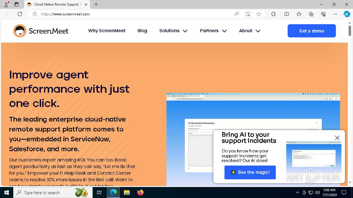Viewport: 353px width, 198px height.
Task: Click the popup AI summary thumbnail
Action: click(x=314, y=157)
